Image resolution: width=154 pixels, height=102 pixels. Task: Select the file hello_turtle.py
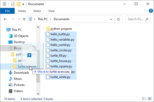click(x=61, y=34)
